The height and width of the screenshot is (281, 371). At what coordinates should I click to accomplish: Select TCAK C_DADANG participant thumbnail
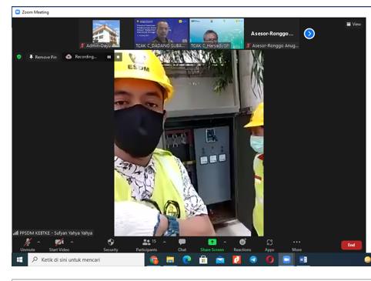[162, 34]
